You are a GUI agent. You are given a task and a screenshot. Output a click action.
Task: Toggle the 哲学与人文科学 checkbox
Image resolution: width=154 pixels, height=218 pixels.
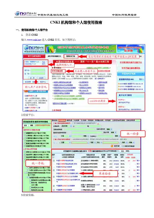click(25, 152)
